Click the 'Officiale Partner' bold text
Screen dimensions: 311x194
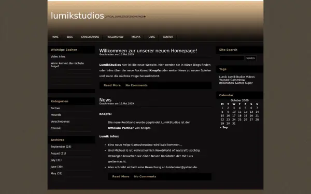tap(121, 128)
